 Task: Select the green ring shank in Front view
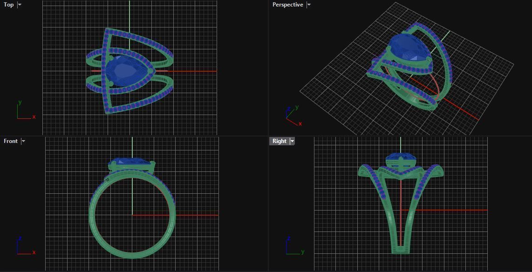tap(132, 255)
